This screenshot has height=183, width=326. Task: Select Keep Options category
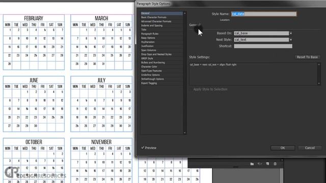[162, 38]
